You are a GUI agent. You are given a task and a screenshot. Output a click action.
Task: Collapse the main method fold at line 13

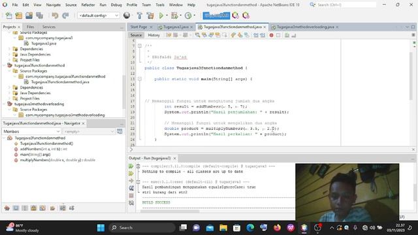click(139, 79)
